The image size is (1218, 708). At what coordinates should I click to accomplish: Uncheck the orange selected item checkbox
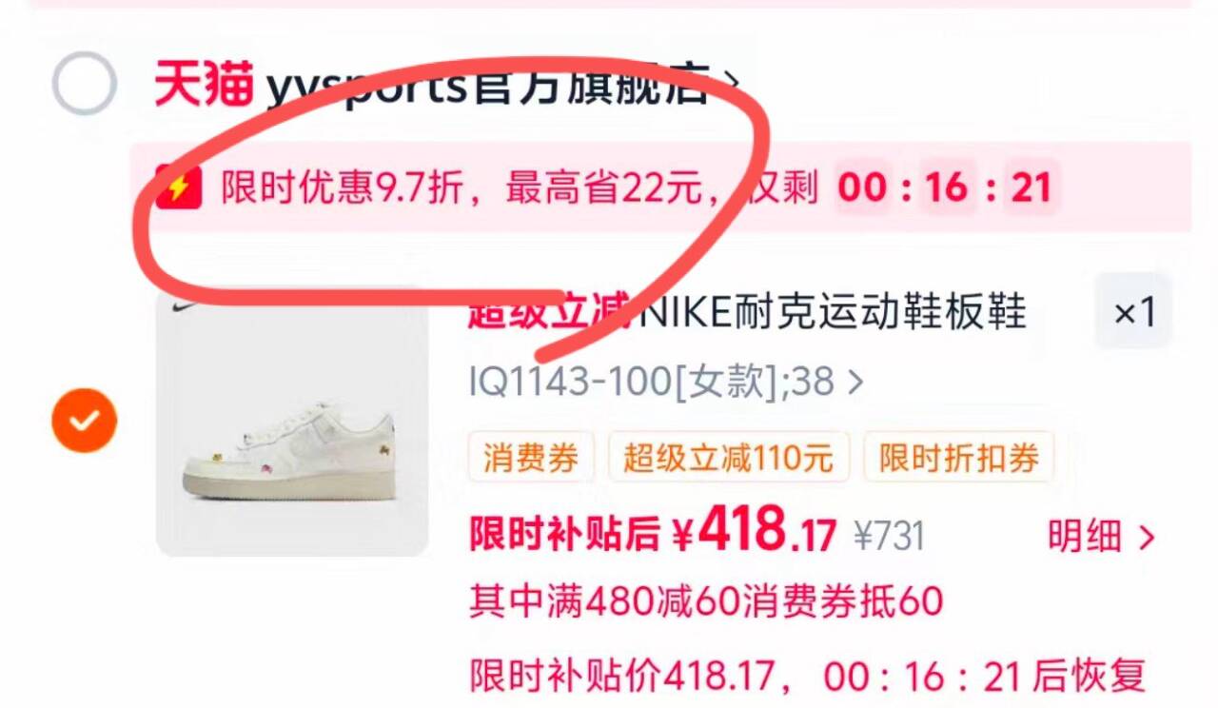coord(84,420)
